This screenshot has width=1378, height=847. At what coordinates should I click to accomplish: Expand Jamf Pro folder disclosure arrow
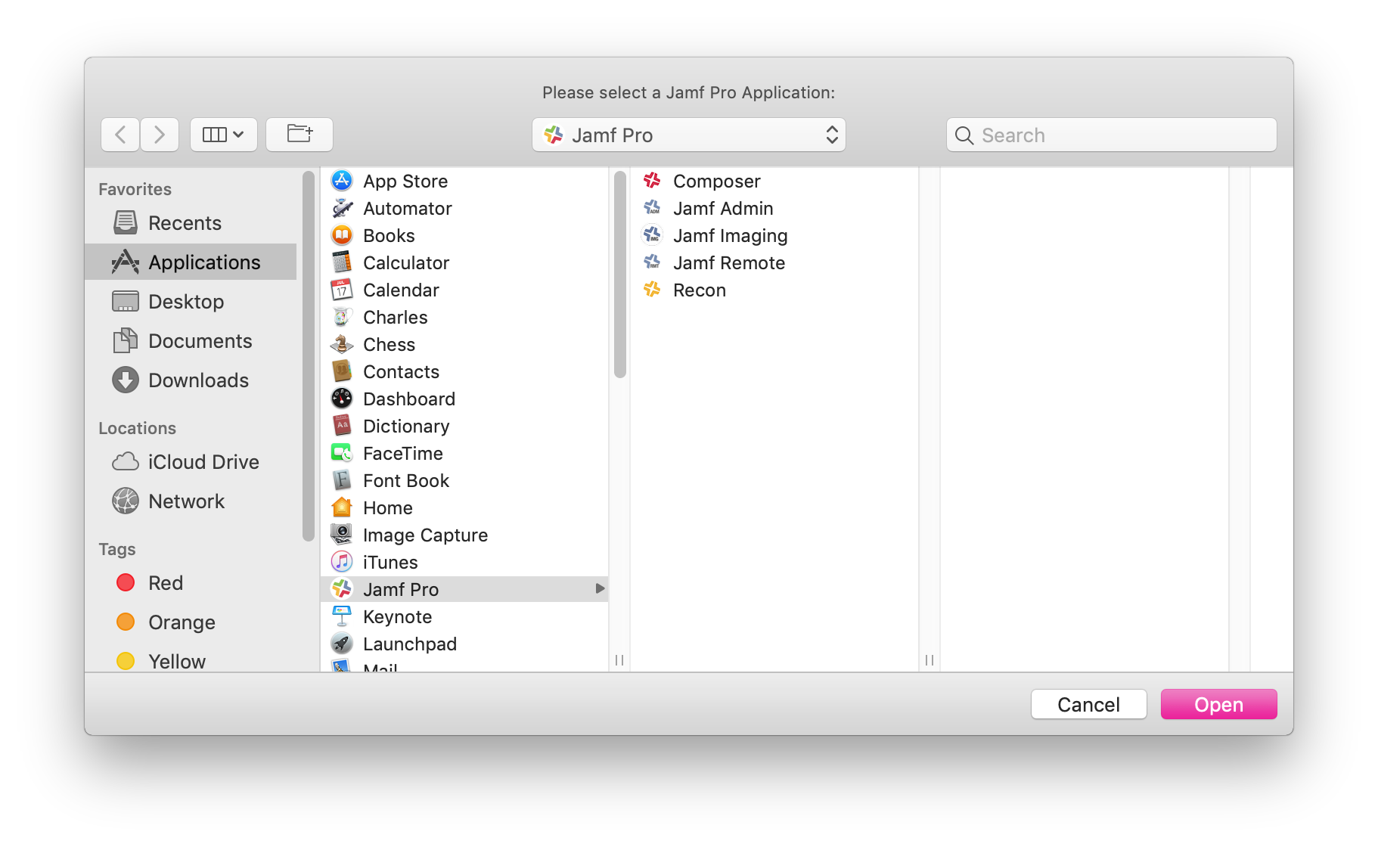tap(600, 588)
